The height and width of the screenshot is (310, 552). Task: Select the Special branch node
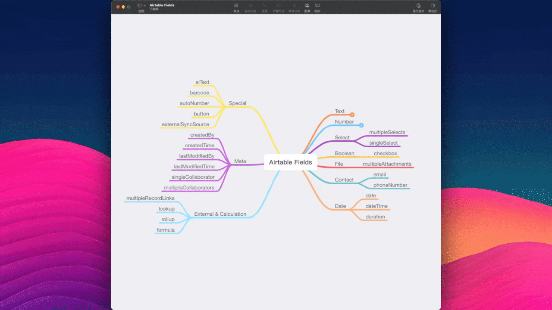coord(238,103)
